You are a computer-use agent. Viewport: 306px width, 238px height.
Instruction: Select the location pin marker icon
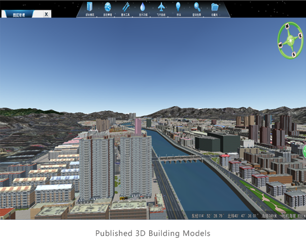(x=179, y=7)
